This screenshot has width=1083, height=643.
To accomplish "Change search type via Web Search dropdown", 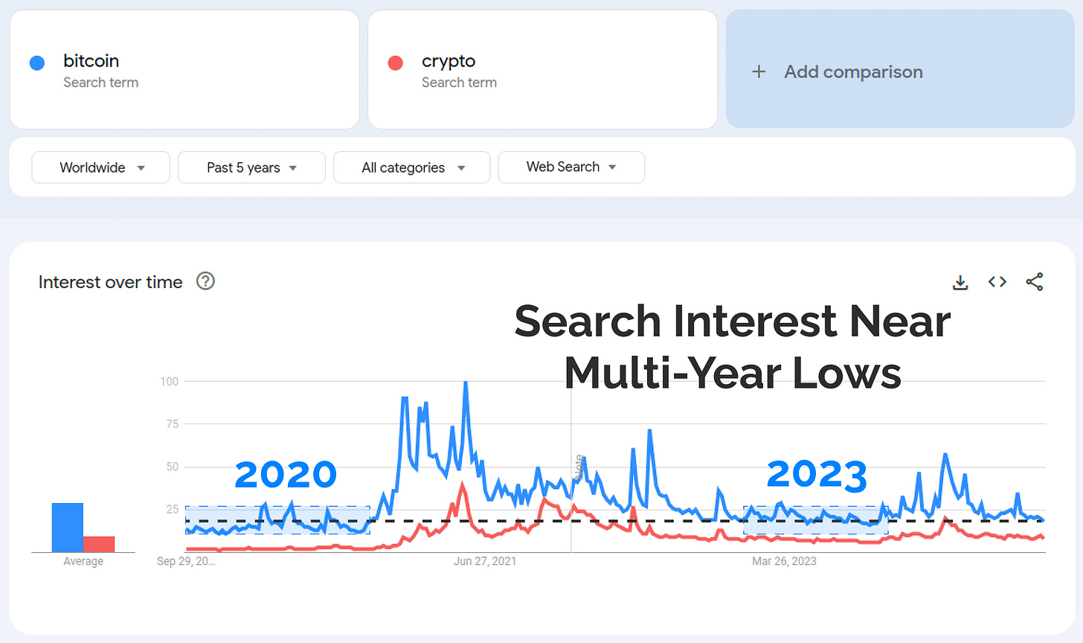I will pyautogui.click(x=571, y=167).
